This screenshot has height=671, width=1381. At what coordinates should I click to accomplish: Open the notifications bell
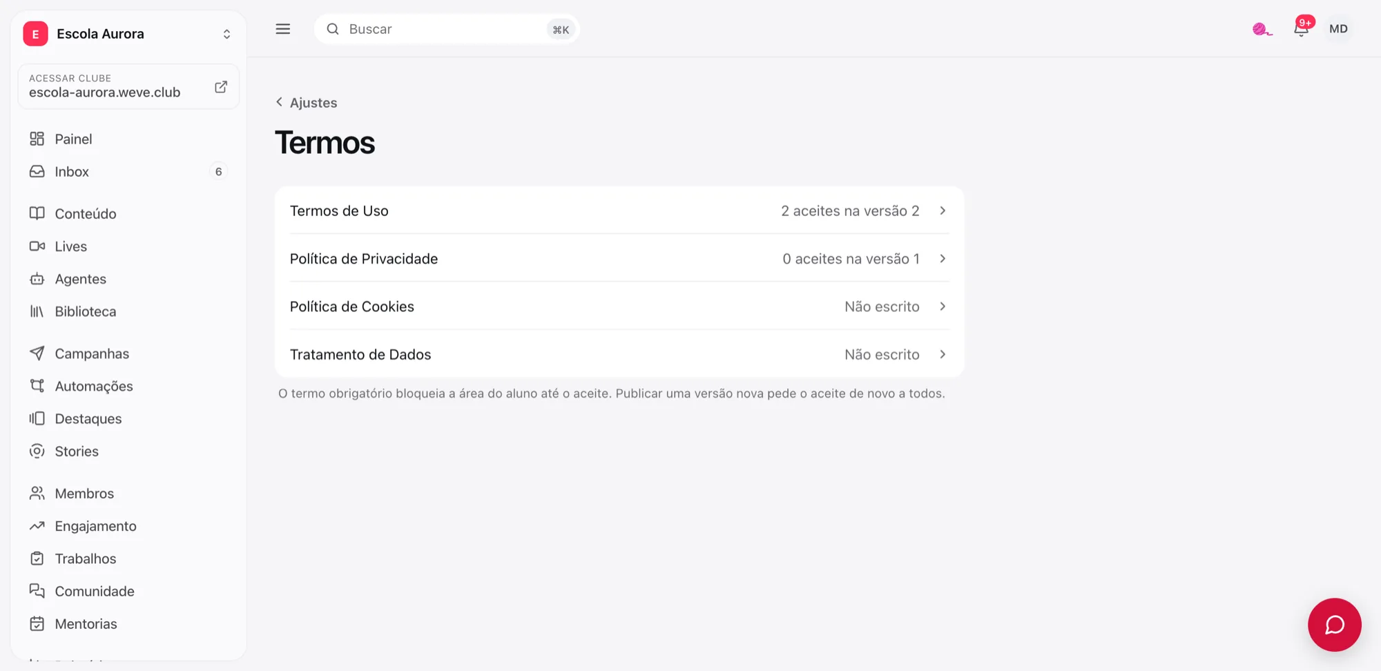click(x=1302, y=29)
